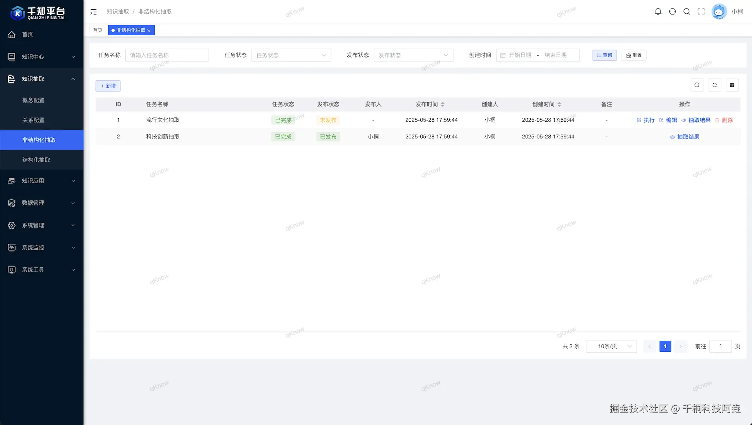
Task: Open the 任务状态 dropdown
Action: (291, 55)
